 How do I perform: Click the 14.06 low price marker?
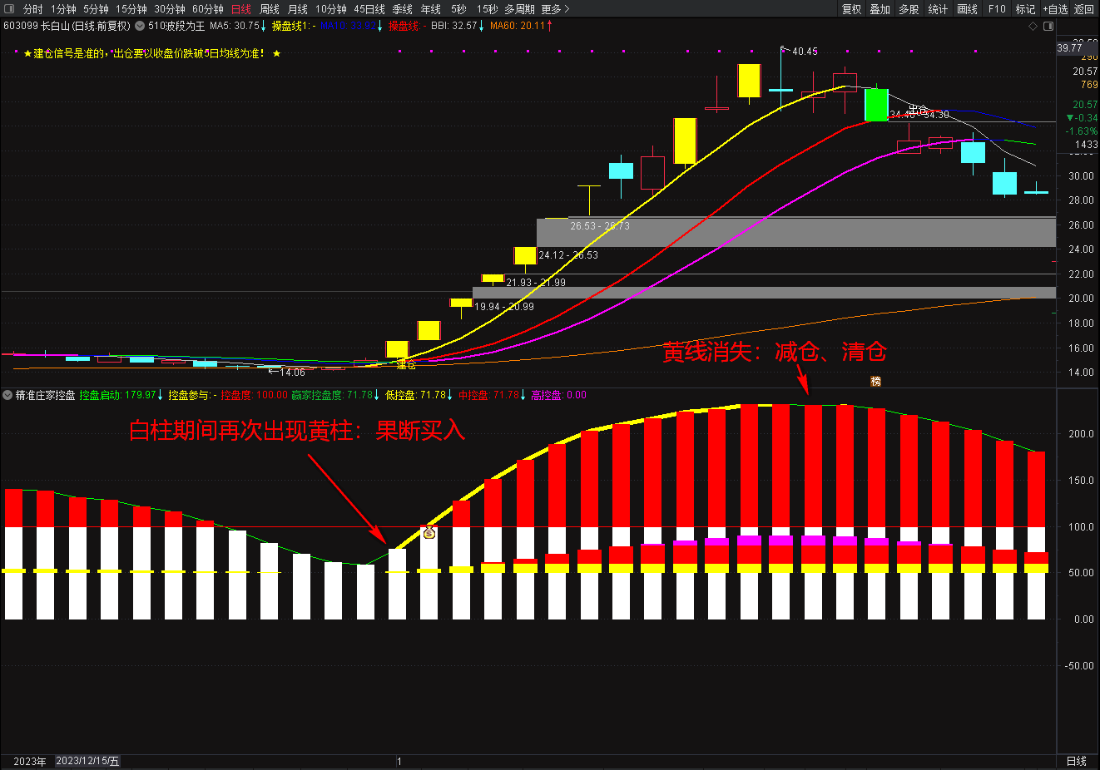(x=292, y=373)
